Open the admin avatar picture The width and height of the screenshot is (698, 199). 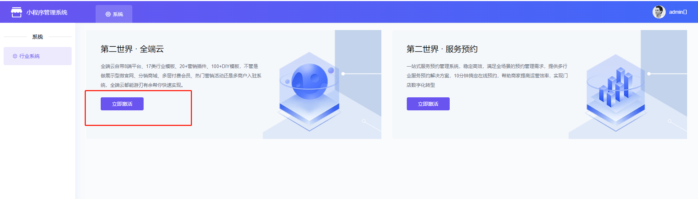659,12
